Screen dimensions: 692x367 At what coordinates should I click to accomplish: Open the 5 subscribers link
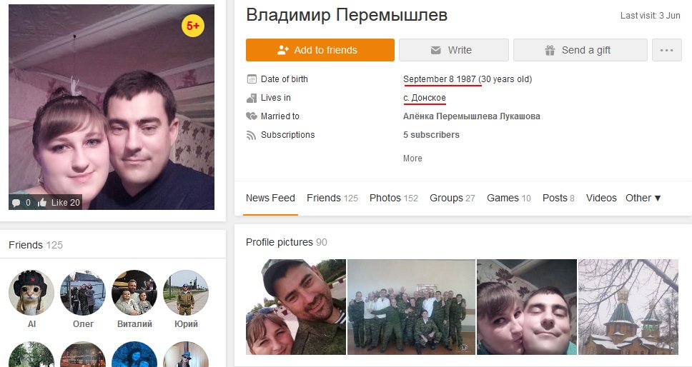(431, 135)
